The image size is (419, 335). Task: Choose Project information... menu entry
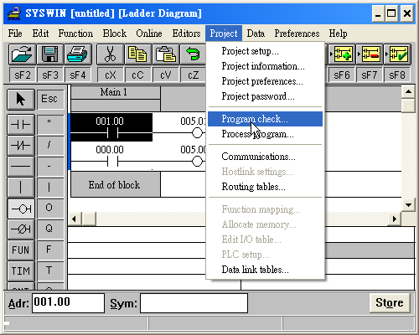(265, 66)
